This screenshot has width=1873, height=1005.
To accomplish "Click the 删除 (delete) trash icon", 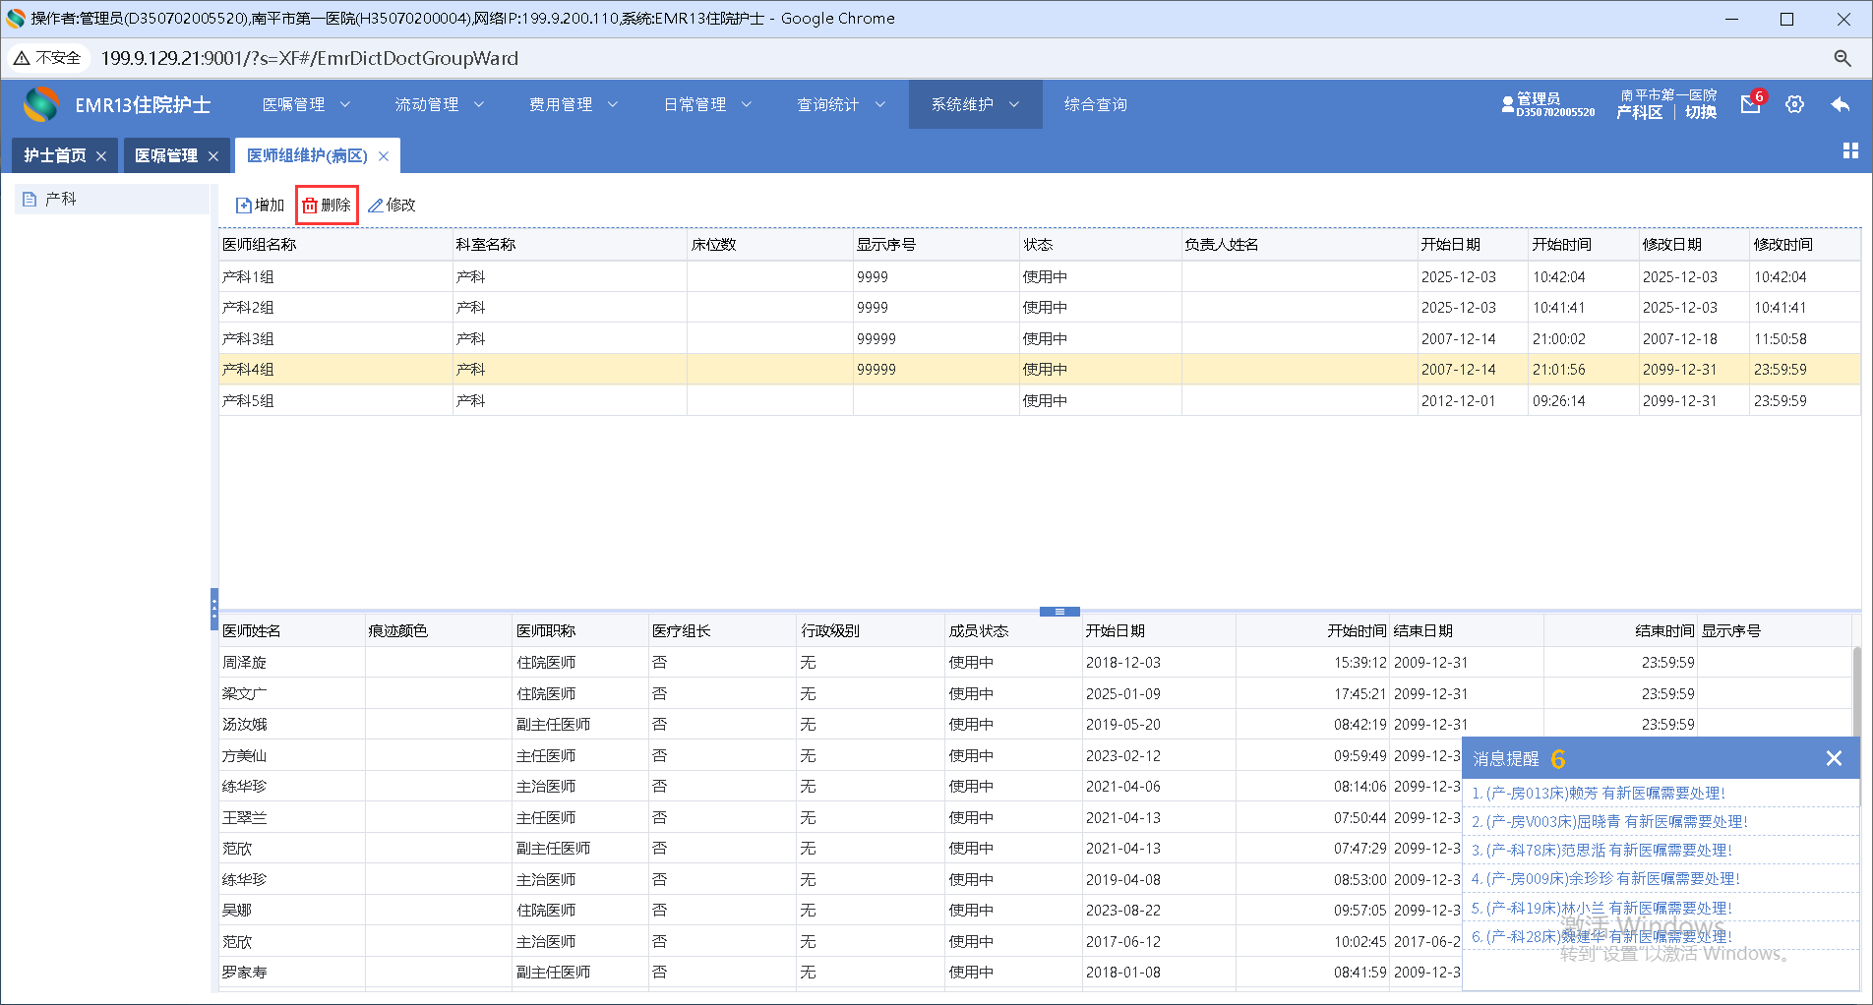I will coord(310,206).
